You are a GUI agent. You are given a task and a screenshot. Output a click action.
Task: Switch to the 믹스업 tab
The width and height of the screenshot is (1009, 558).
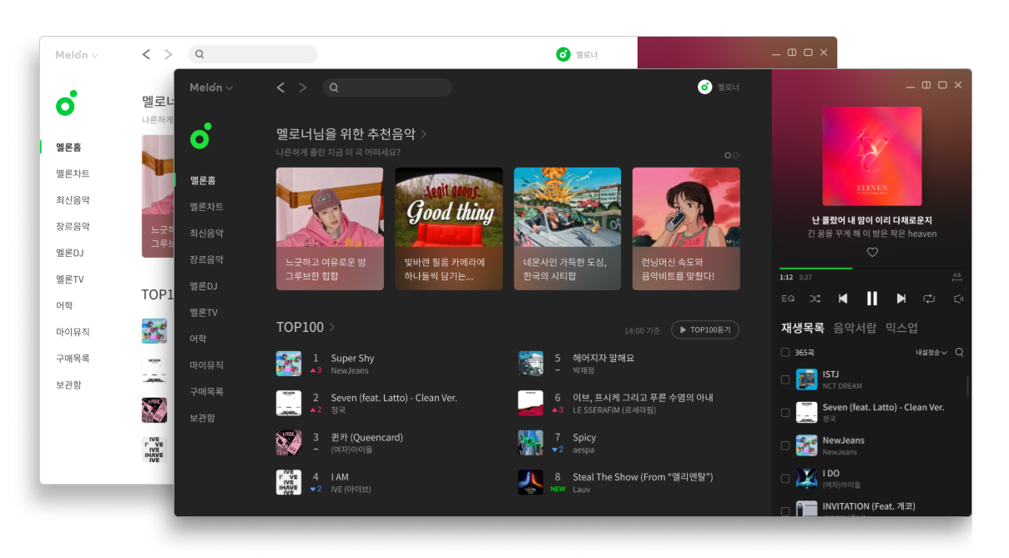[x=901, y=328]
